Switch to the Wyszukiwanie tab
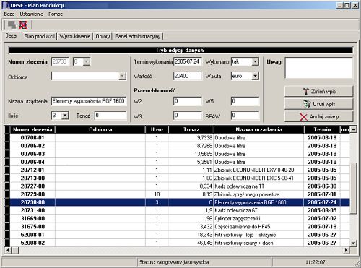The width and height of the screenshot is (361, 268). pyautogui.click(x=75, y=36)
